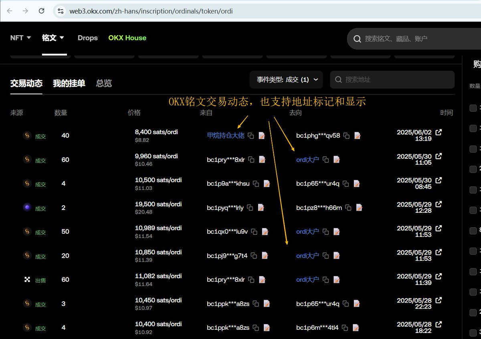Screen dimensions: 481x339
Task: Click the 来自 column header
Action: (x=206, y=113)
